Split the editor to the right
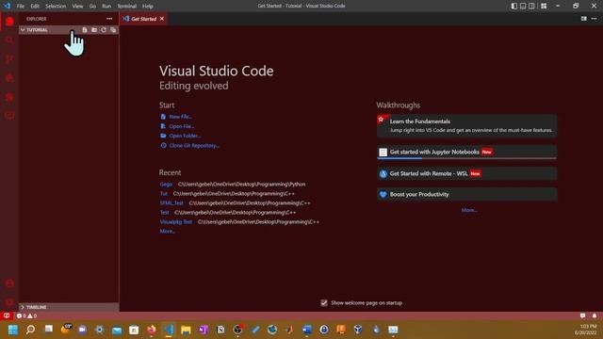Screen dimensions: 603x339 click(584, 19)
